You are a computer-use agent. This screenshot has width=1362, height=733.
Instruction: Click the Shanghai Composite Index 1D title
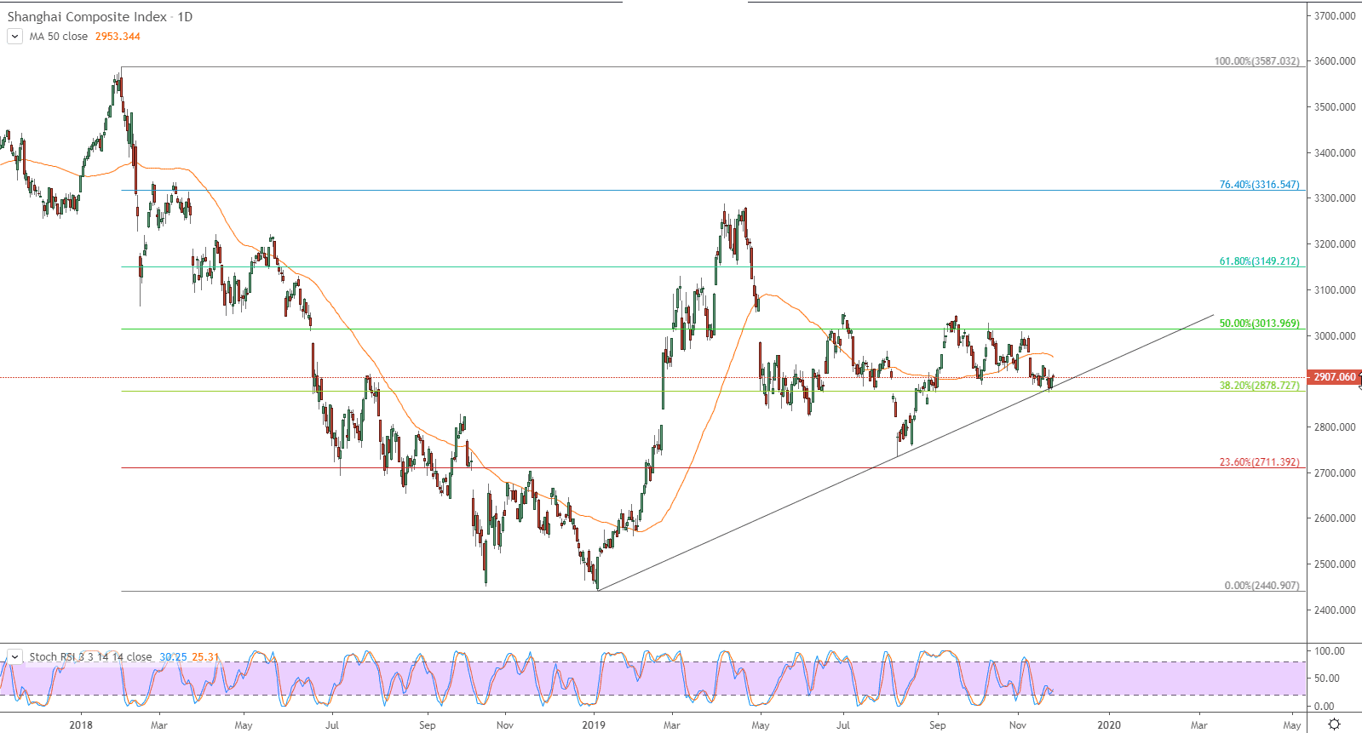(x=100, y=17)
